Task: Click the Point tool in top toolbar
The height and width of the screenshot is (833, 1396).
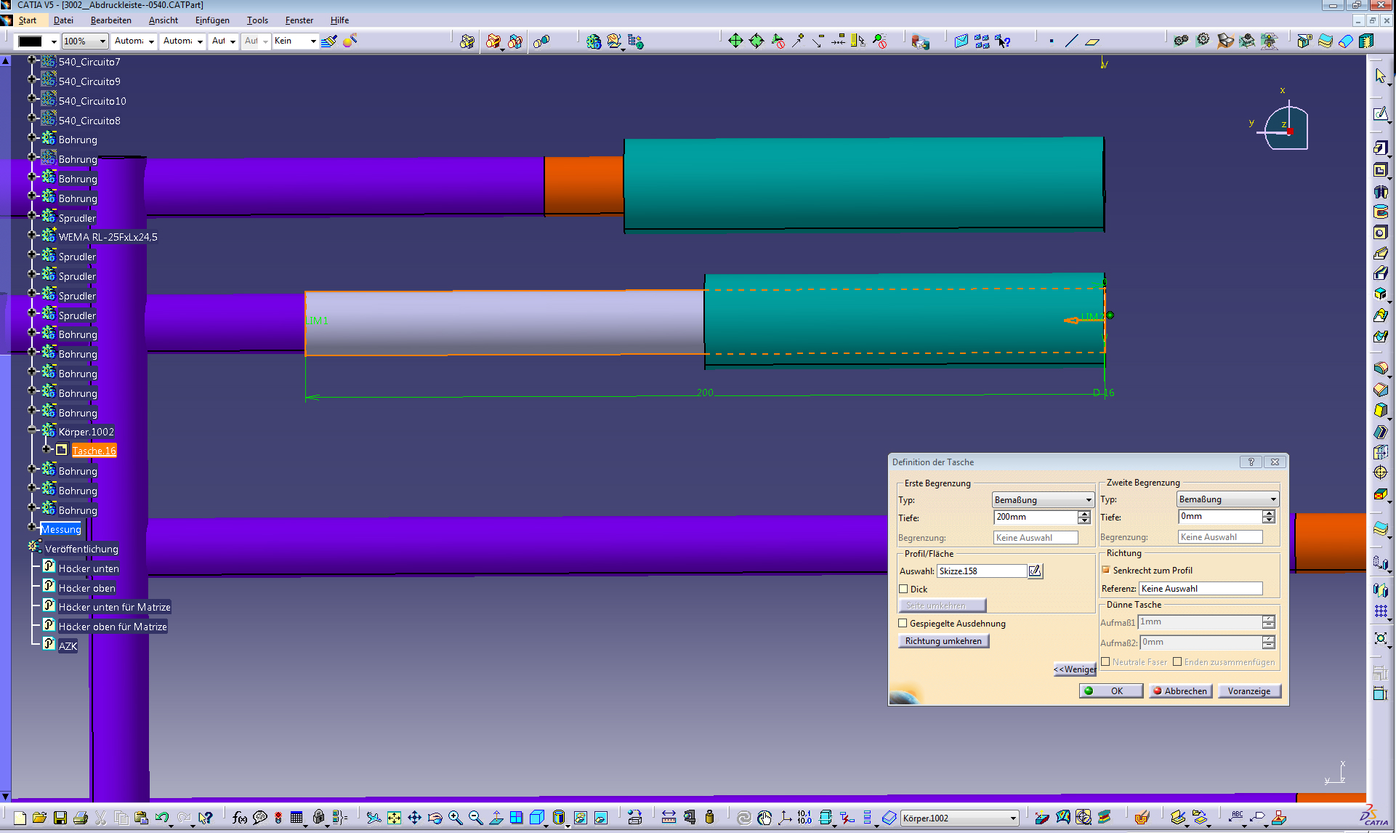Action: coord(1052,41)
